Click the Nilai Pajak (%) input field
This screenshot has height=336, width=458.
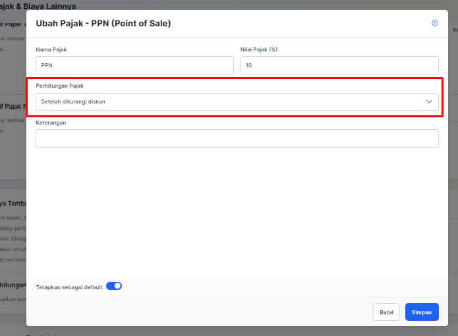coord(339,65)
